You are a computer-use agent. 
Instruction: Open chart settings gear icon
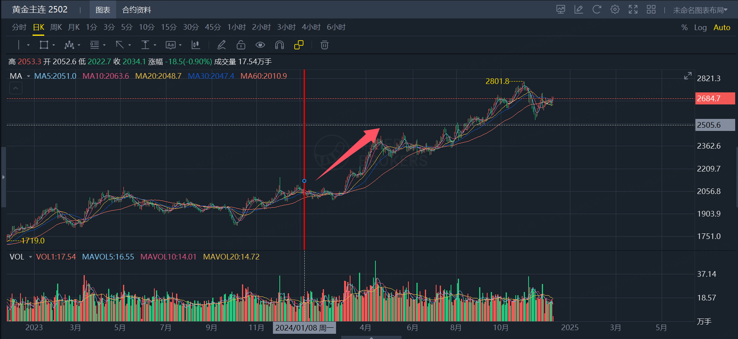615,9
